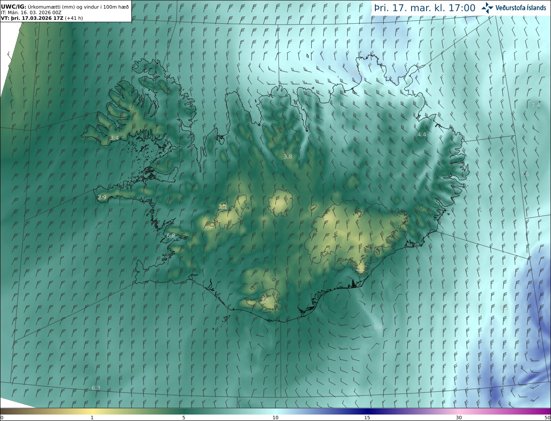Click the 3.4 value on the Westfjords
This screenshot has height=421, width=551.
coord(115,138)
